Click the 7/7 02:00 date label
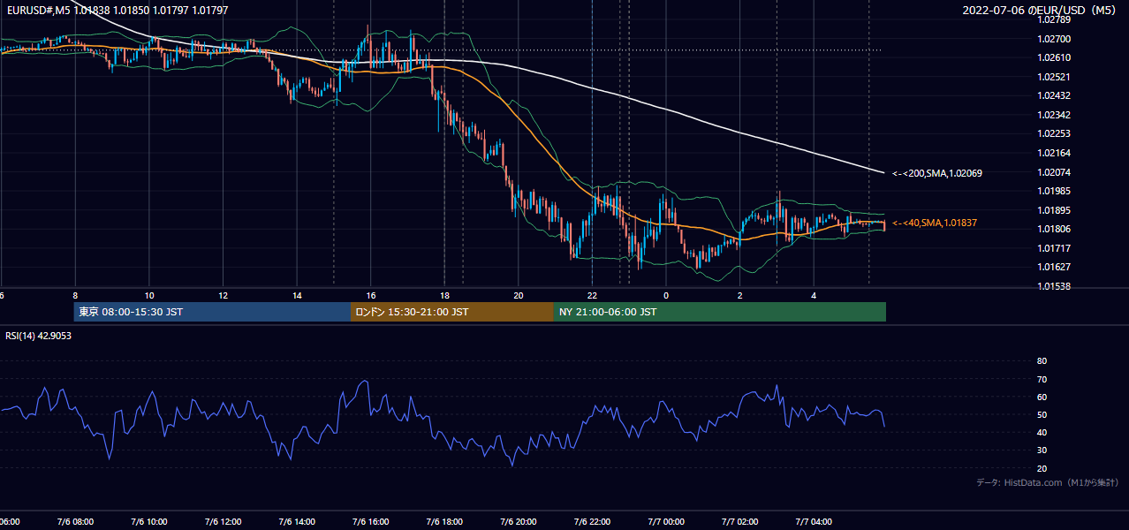1129x530 pixels. pos(740,522)
